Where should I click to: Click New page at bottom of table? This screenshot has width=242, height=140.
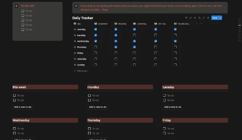click(81, 71)
